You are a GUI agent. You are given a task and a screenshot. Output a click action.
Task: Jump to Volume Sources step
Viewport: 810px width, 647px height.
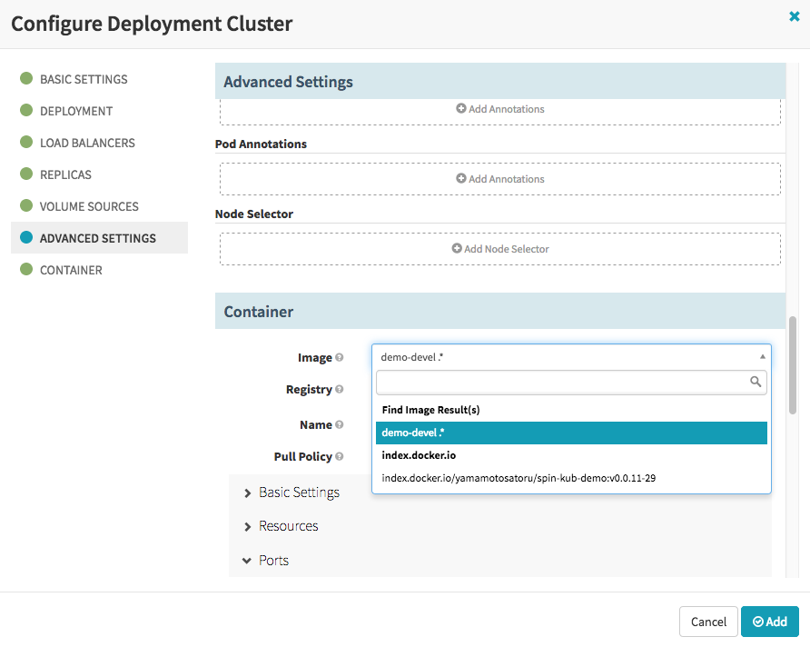point(90,206)
